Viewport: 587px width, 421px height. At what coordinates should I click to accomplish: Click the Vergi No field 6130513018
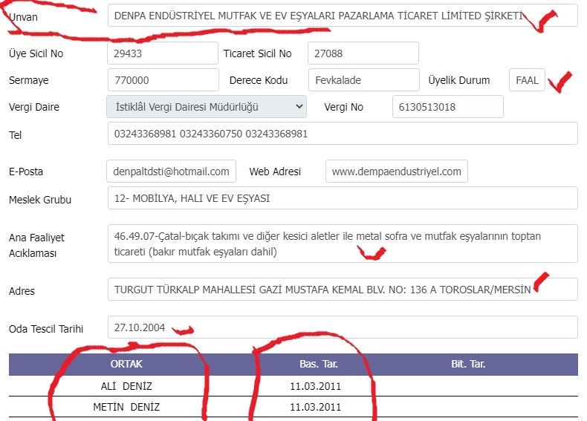[448, 107]
